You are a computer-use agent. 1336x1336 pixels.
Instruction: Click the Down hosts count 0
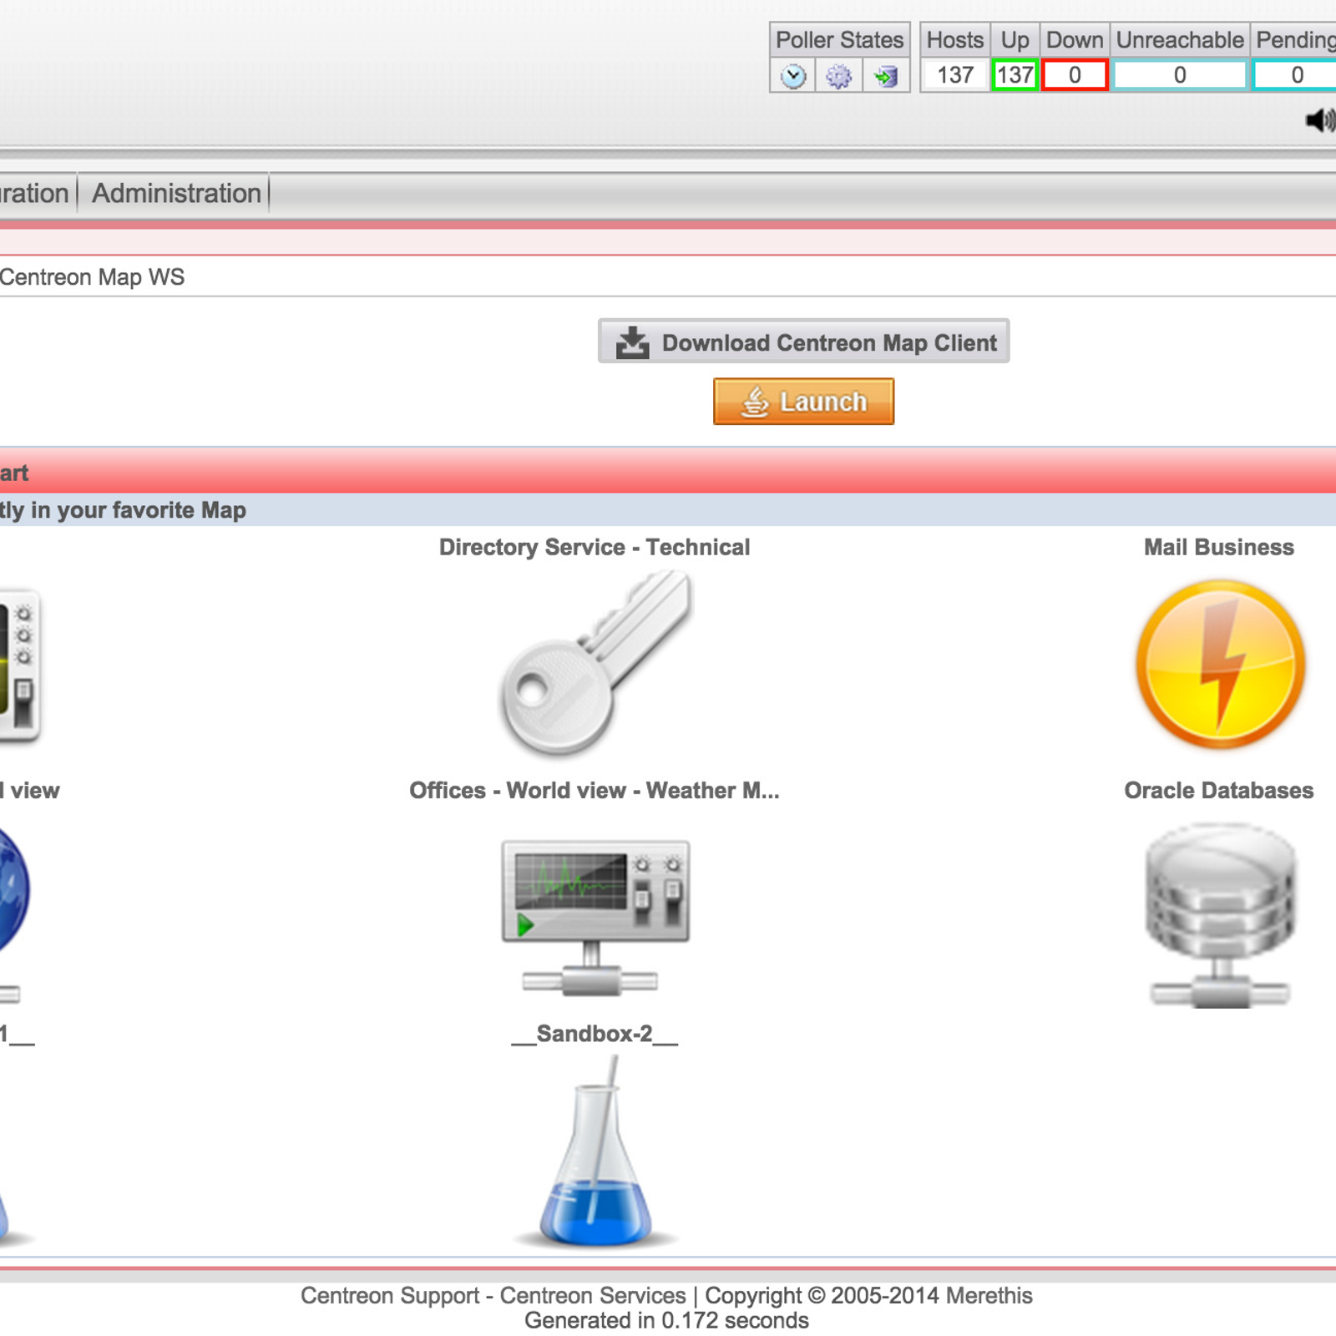click(1075, 75)
